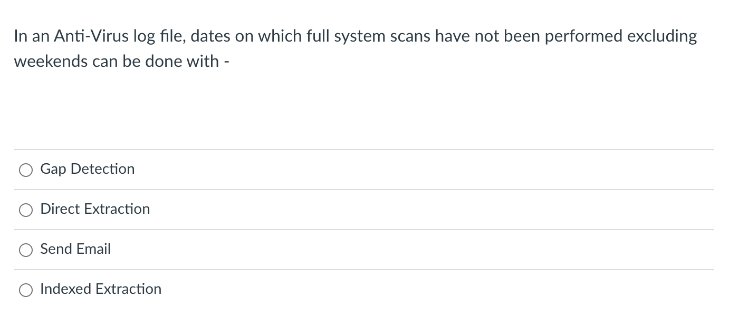Select the Gap Detection radio button

point(26,170)
